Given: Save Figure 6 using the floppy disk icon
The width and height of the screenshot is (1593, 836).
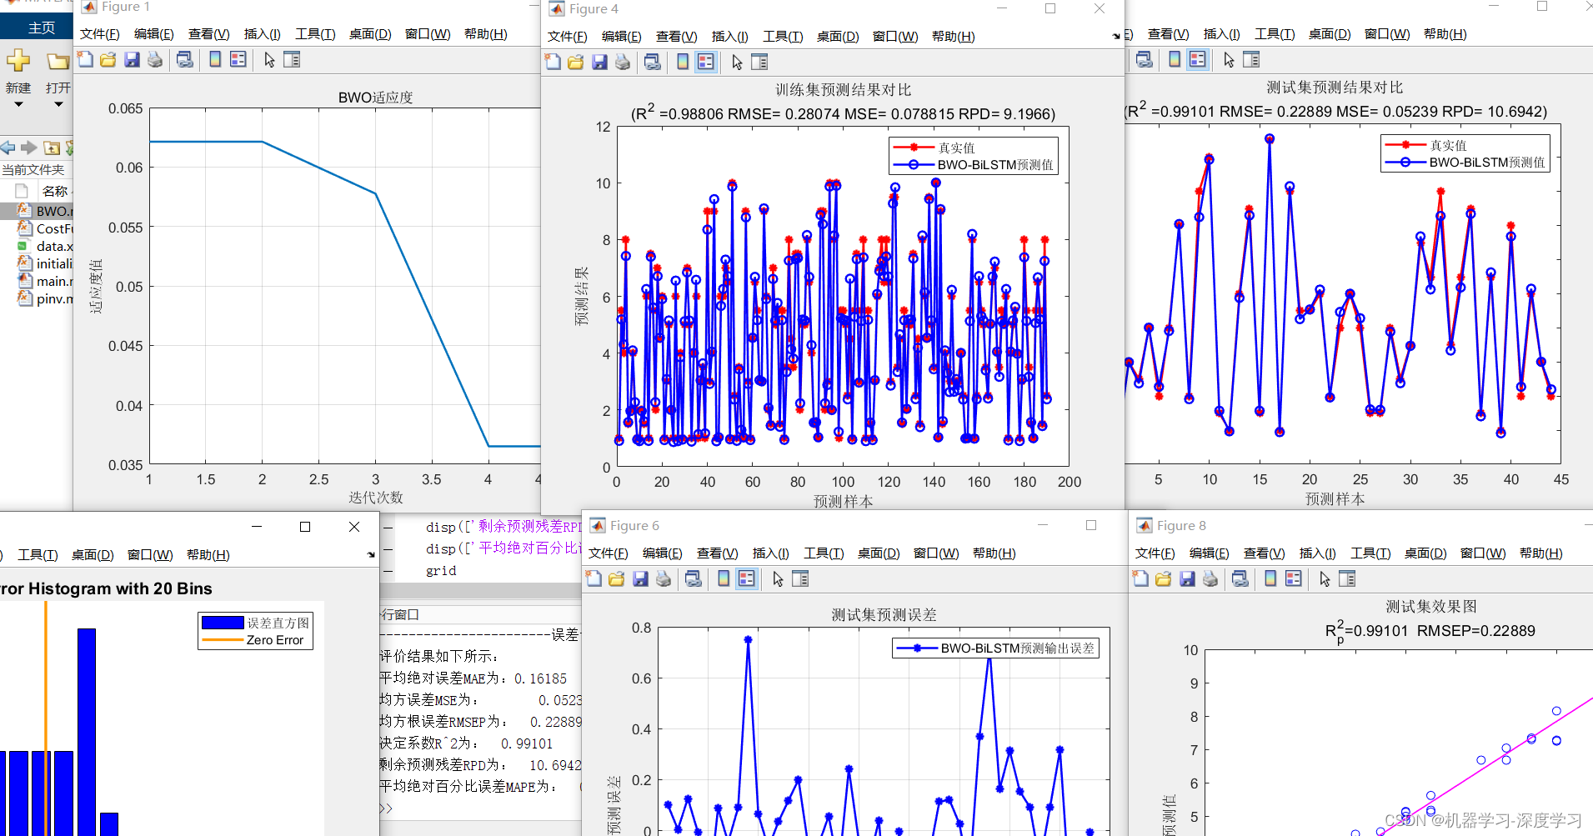Looking at the screenshot, I should [640, 578].
